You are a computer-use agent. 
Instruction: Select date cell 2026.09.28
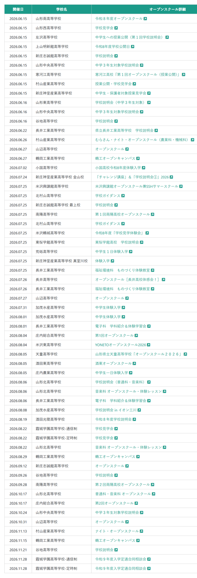point(18,484)
